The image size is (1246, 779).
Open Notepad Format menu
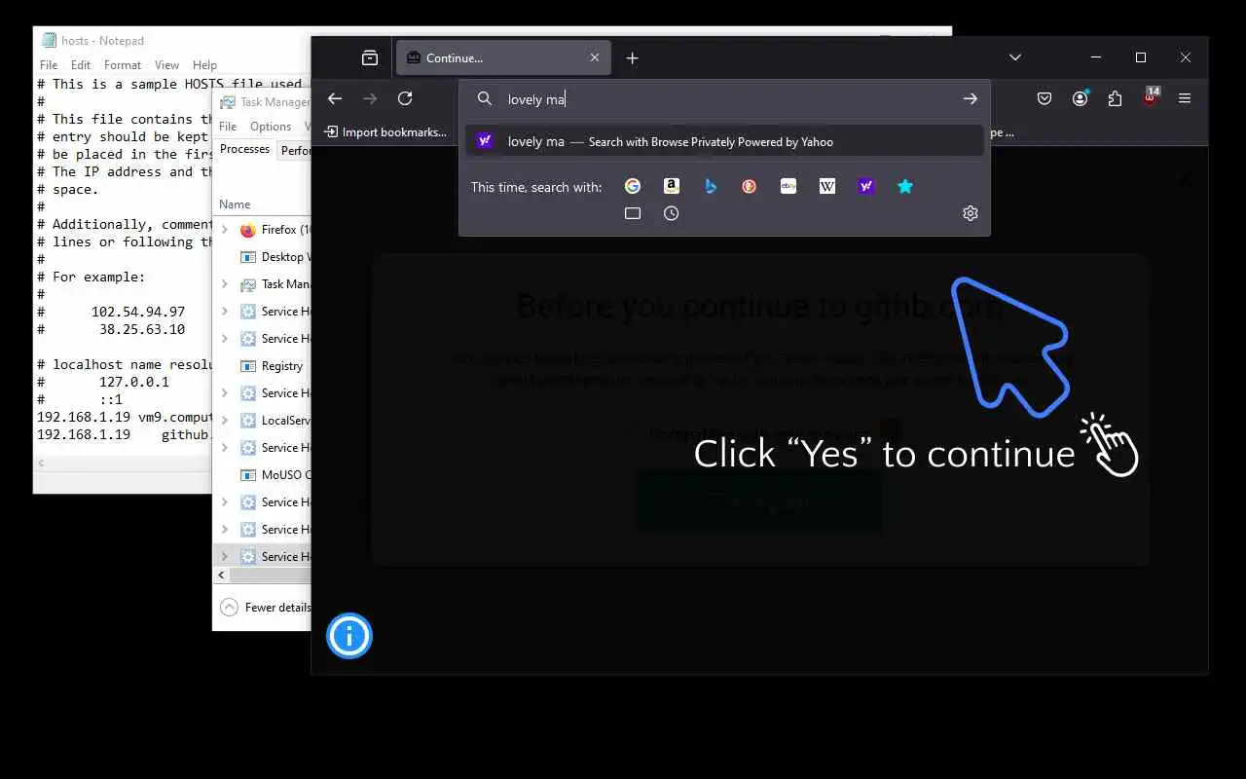[123, 65]
